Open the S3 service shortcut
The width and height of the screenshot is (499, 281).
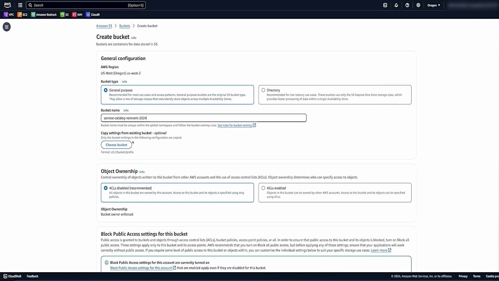pos(64,15)
